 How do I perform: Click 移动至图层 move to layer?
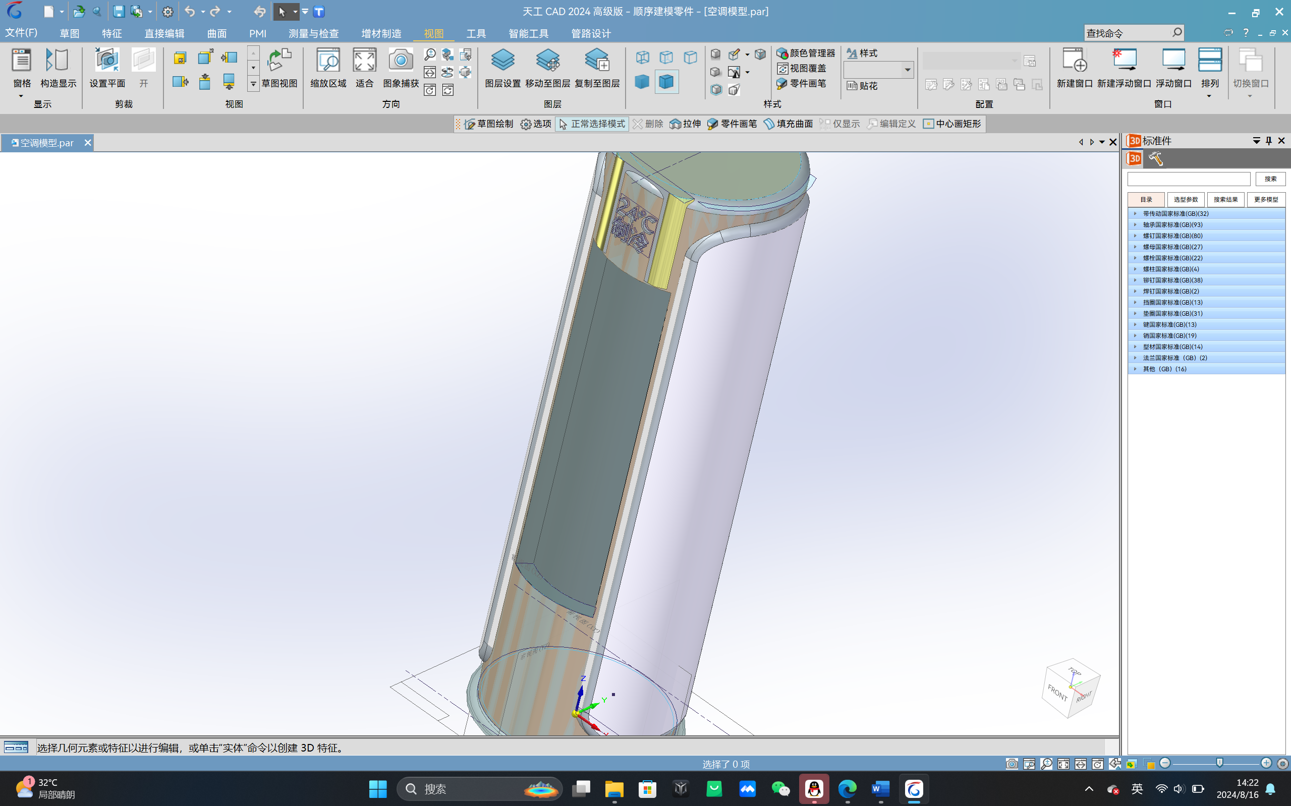(x=547, y=68)
